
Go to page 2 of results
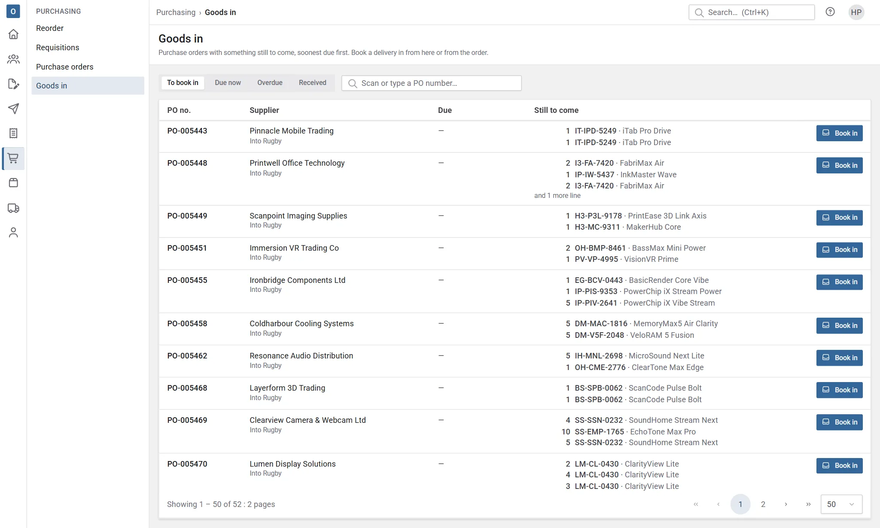click(763, 504)
